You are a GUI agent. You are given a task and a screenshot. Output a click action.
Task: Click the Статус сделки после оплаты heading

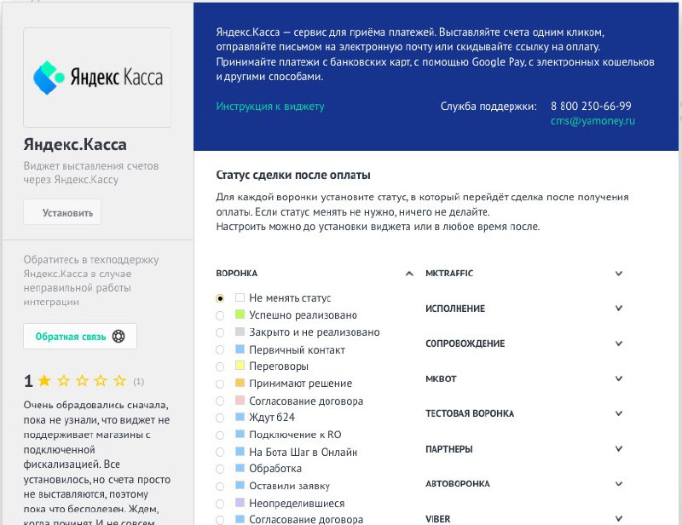pos(293,176)
